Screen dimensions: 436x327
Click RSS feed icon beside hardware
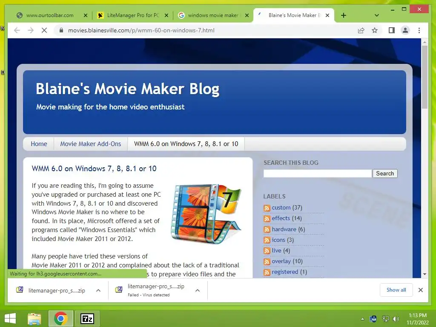(267, 229)
